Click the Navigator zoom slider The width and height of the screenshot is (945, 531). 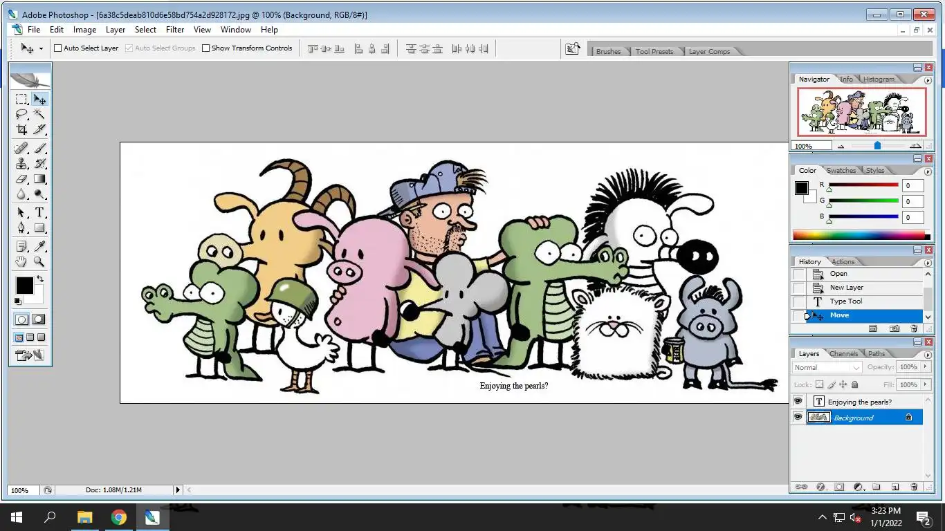[x=877, y=146]
